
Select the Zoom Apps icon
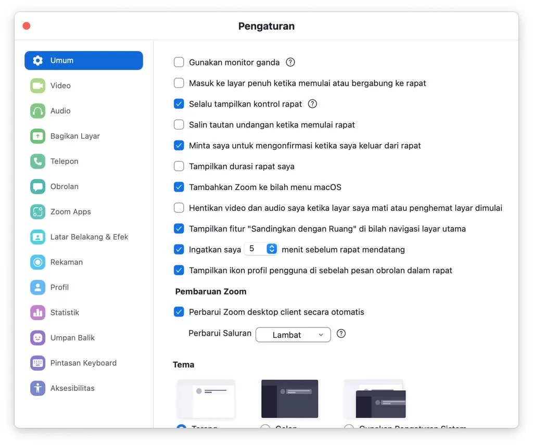(37, 212)
